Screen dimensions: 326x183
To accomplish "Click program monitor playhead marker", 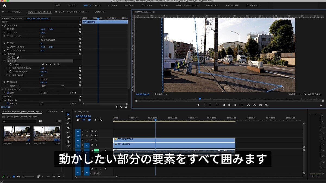I will [200, 99].
